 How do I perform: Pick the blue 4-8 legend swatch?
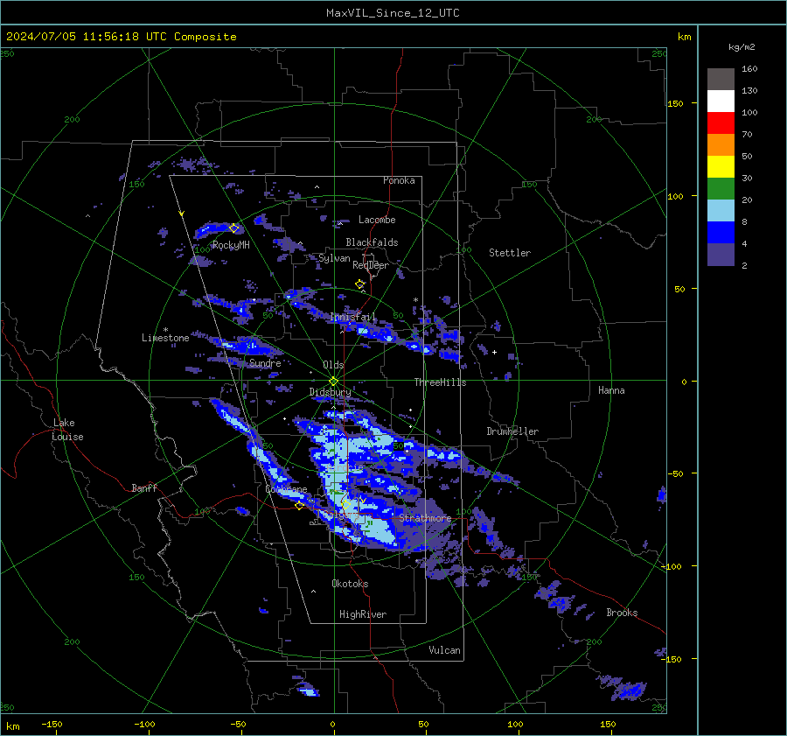coord(721,232)
